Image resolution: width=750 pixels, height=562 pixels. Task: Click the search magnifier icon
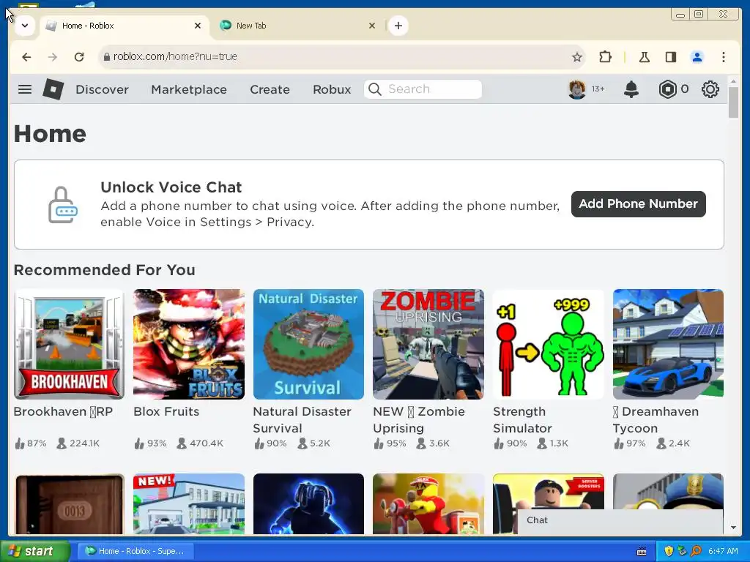375,89
